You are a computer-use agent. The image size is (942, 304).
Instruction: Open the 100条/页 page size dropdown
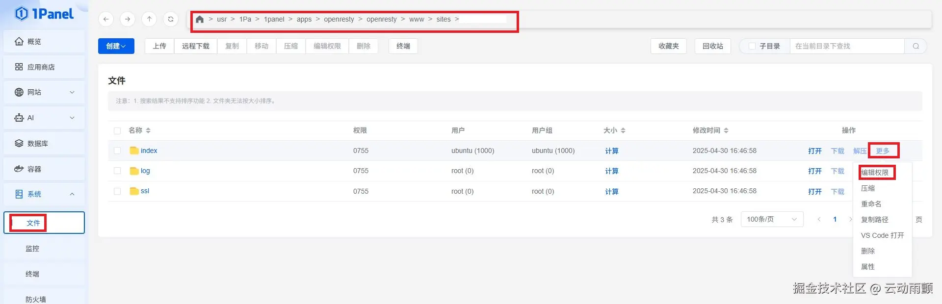coord(772,219)
